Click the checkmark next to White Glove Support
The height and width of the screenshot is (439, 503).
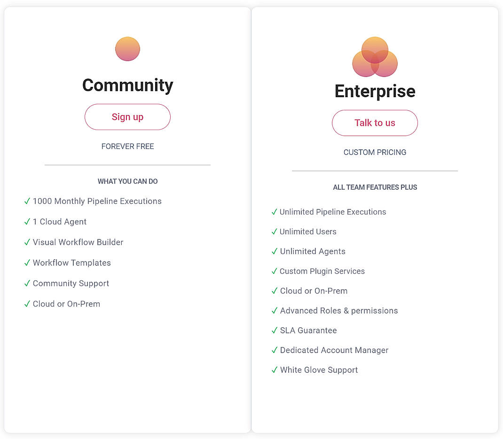(x=275, y=370)
